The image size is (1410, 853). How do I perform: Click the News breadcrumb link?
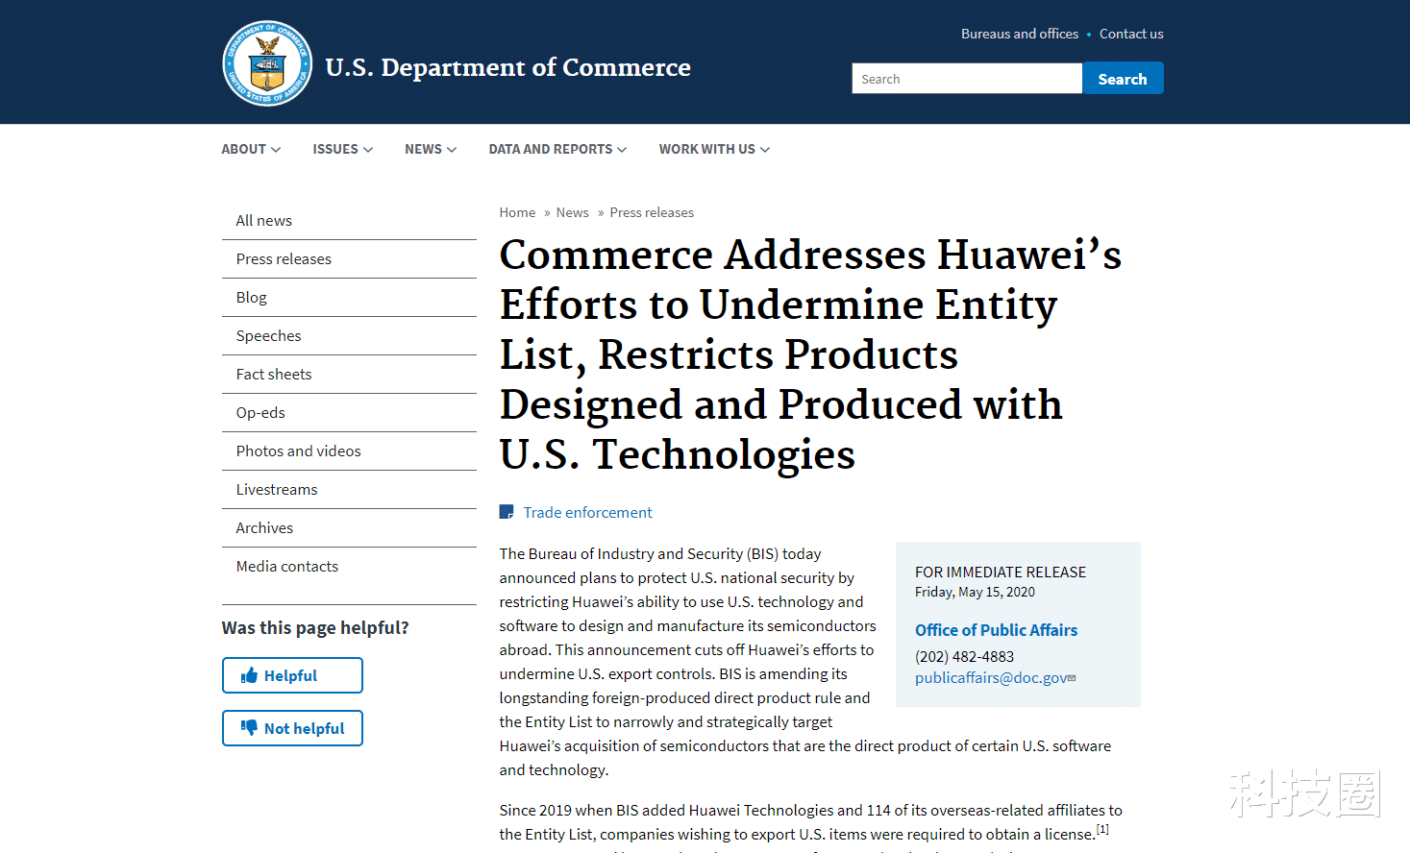(x=572, y=212)
